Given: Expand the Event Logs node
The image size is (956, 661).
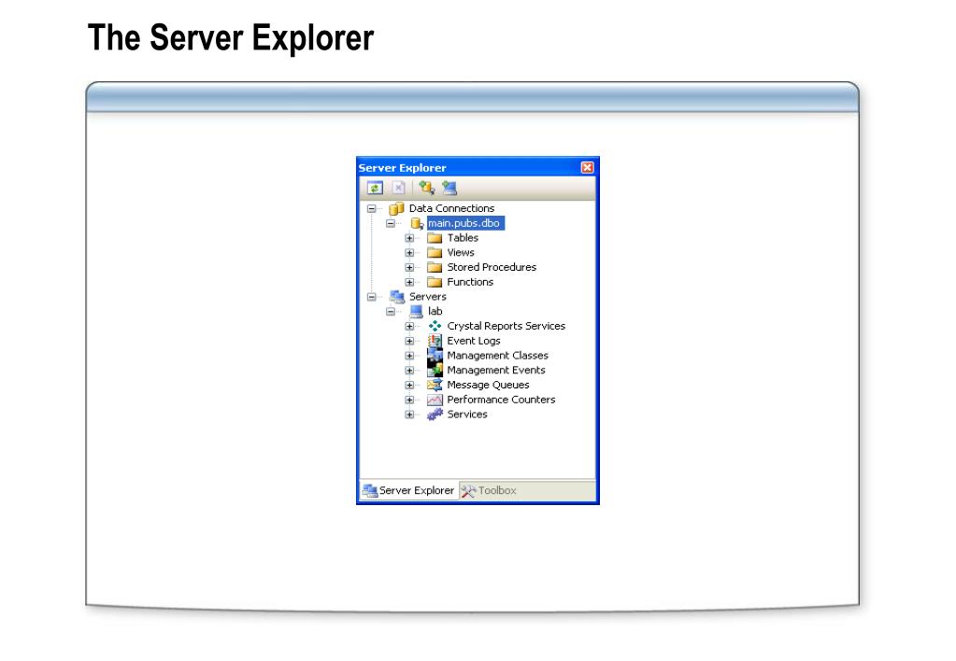Looking at the screenshot, I should (409, 341).
